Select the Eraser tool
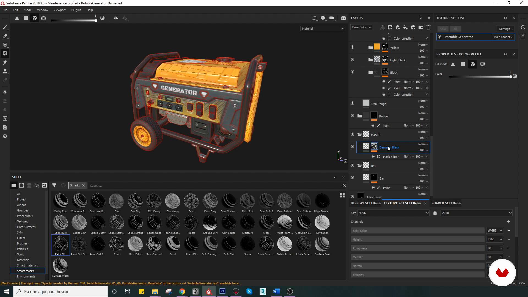Screen dimensions: 528x297 point(5,36)
